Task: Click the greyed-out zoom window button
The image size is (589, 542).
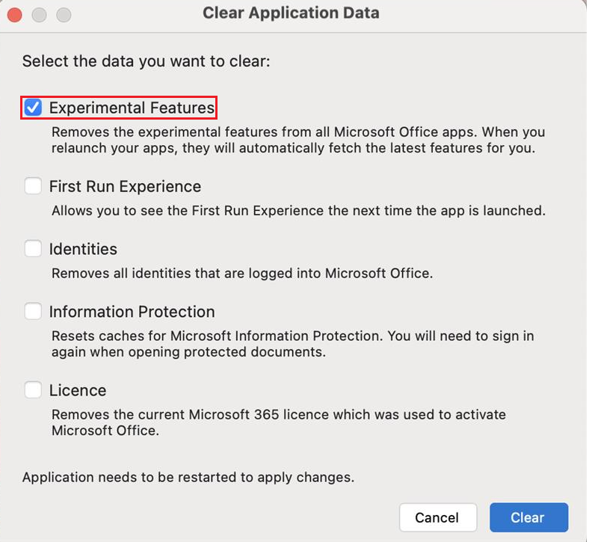Action: coord(64,14)
